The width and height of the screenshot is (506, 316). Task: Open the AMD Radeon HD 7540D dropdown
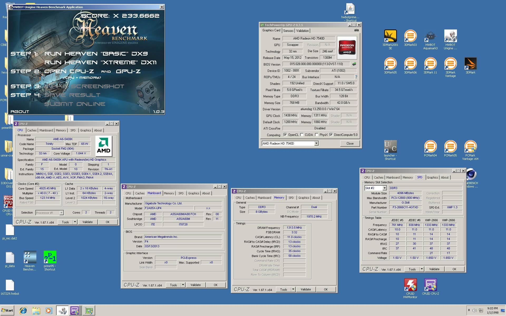click(x=316, y=143)
